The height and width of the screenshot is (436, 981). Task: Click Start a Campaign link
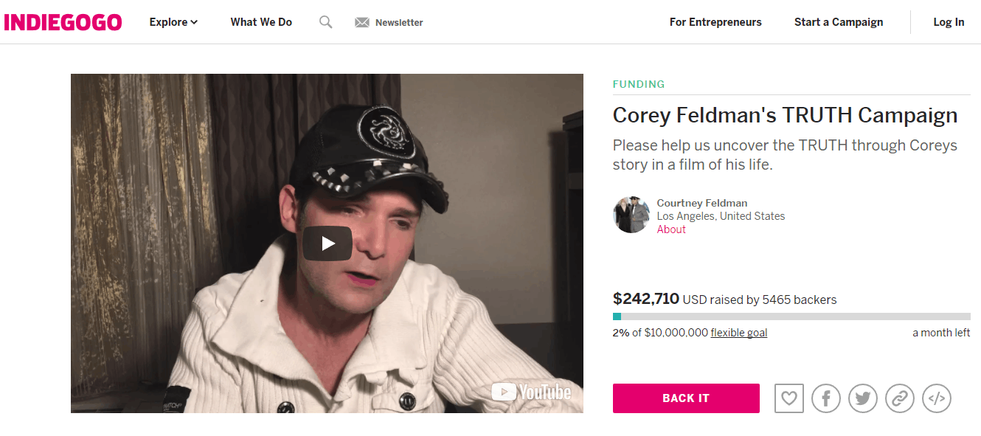click(839, 22)
